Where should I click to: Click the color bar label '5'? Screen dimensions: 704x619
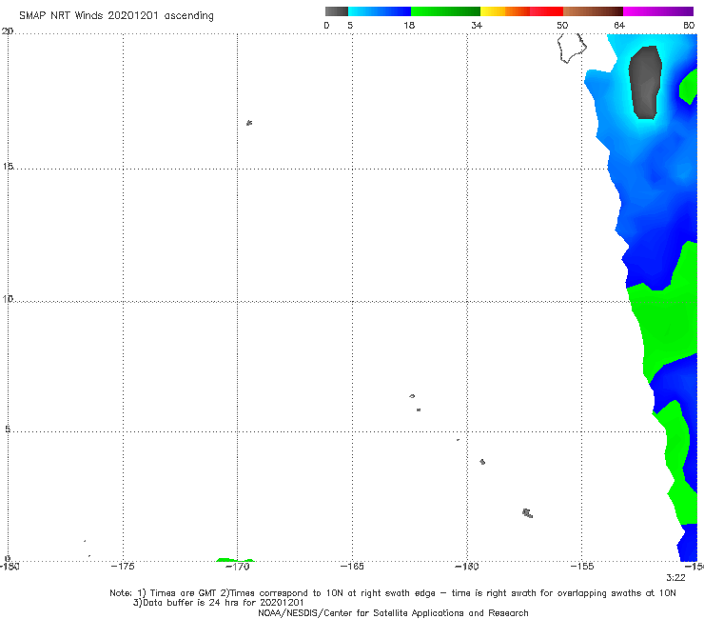[x=350, y=25]
